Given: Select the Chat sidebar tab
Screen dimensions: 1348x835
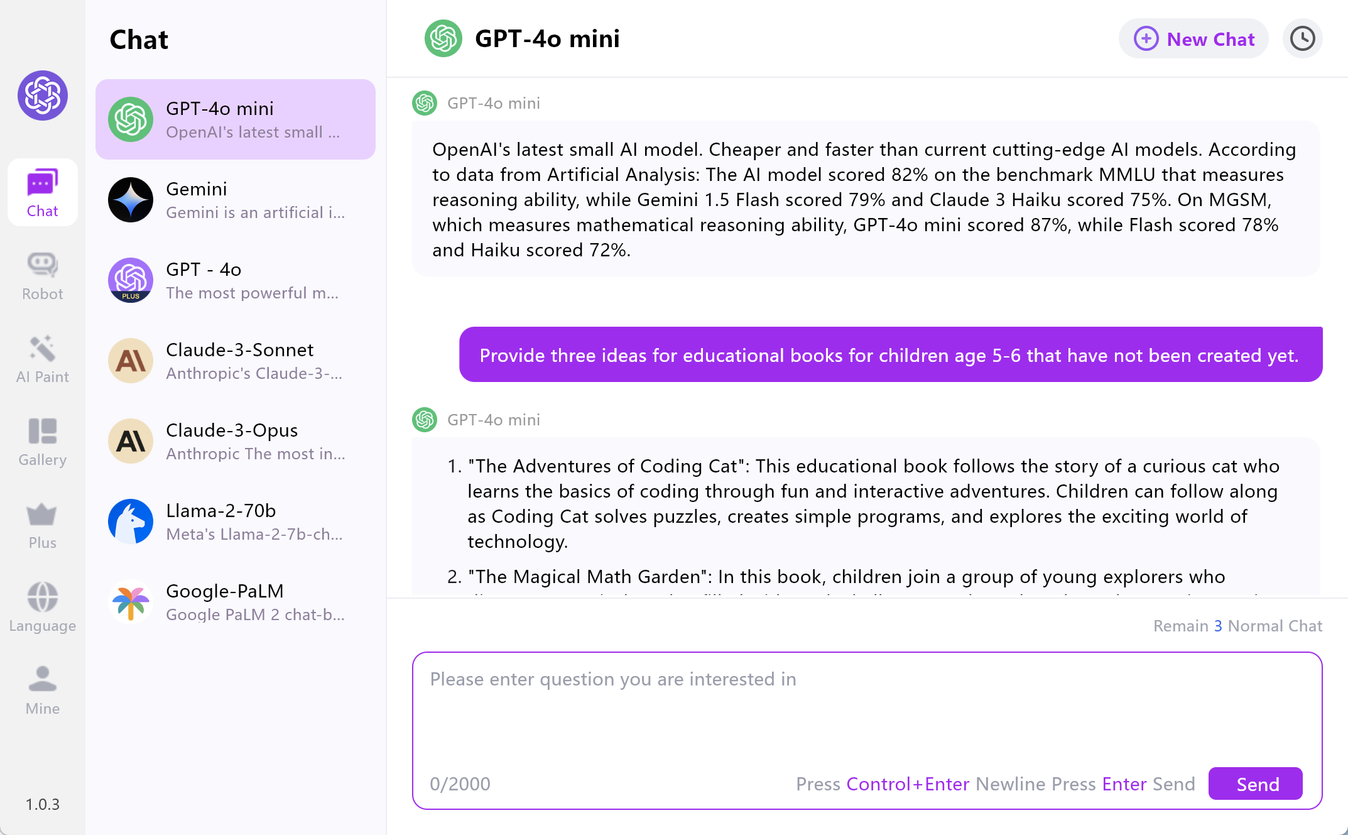Looking at the screenshot, I should tap(43, 192).
